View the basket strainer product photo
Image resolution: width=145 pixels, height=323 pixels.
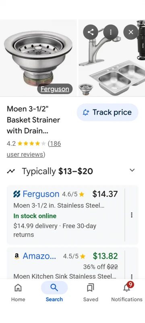(x=38, y=58)
